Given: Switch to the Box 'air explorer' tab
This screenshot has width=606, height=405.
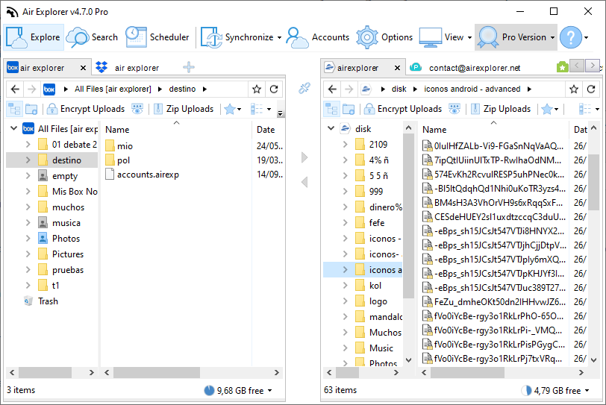Looking at the screenshot, I should coord(42,68).
